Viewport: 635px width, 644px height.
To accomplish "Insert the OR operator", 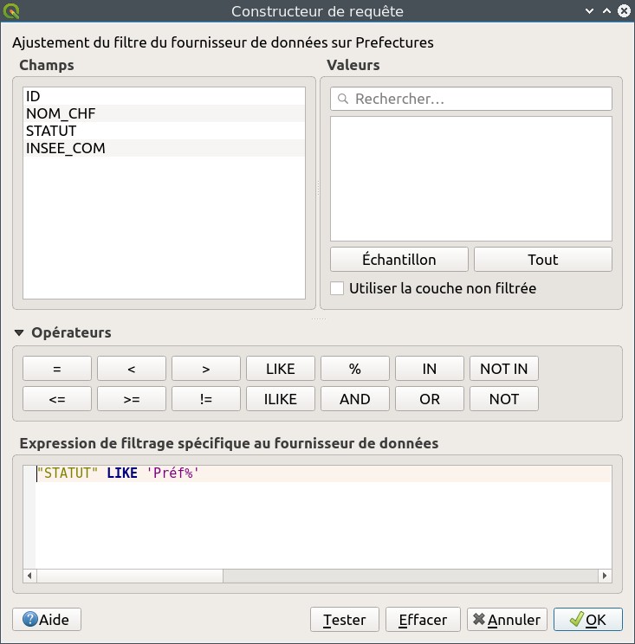I will point(430,399).
